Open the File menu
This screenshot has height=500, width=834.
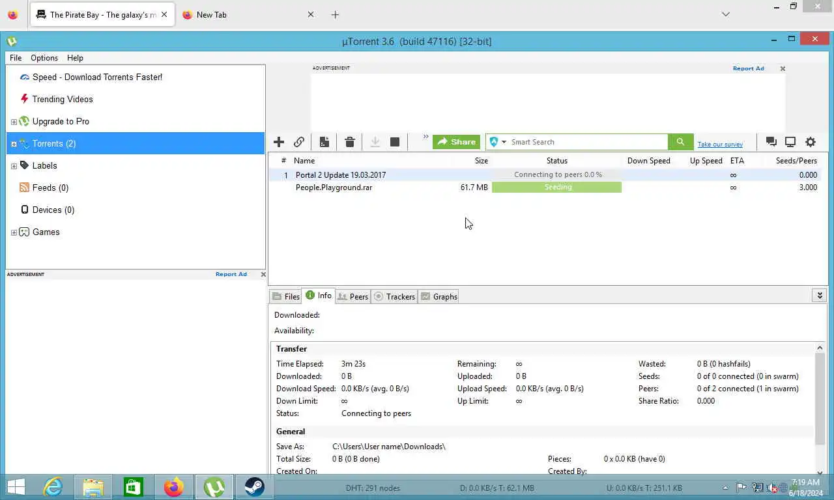pyautogui.click(x=16, y=58)
